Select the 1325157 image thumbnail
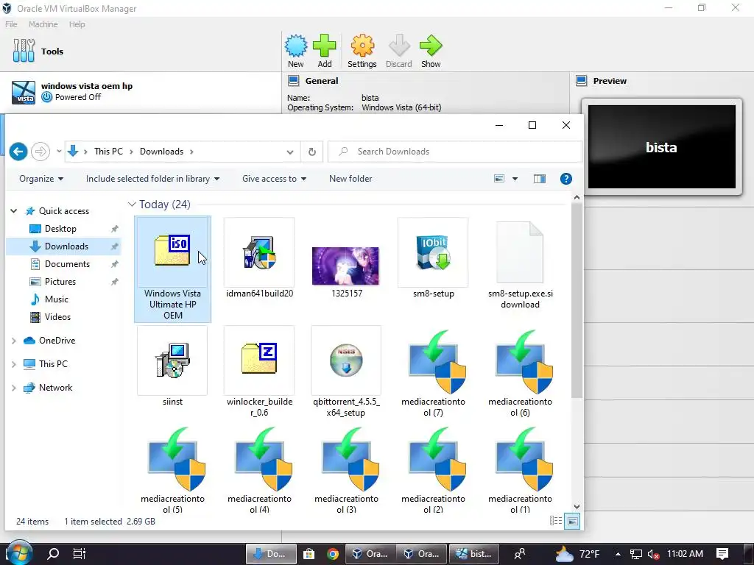The image size is (754, 565). click(x=346, y=271)
